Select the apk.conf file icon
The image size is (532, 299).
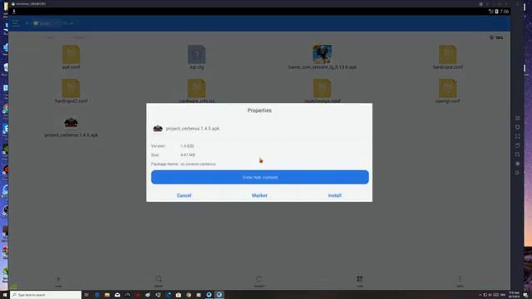71,54
